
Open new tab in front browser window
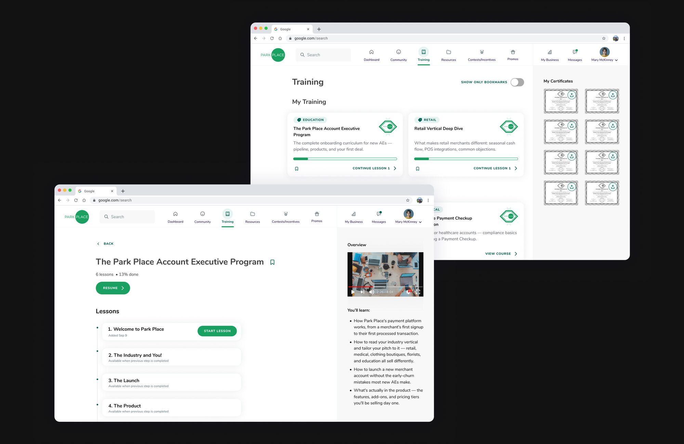coord(123,191)
